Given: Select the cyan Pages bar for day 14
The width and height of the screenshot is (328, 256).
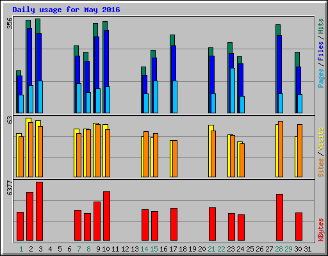Looking at the screenshot, I should (146, 103).
